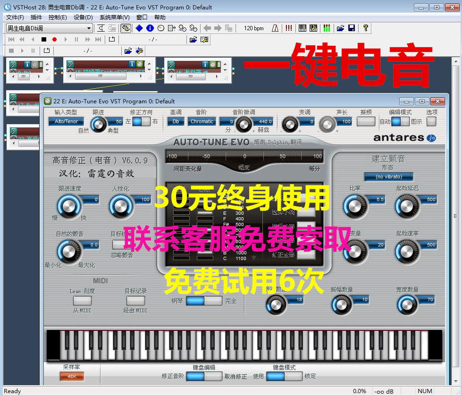Toggle the 钢琴/完全 switch
The height and width of the screenshot is (396, 462).
tap(204, 301)
